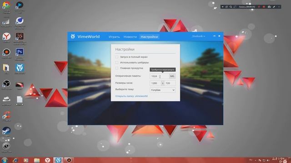The height and width of the screenshot is (163, 291).
Task: Click Bandicam recorder taskbar button
Action: [x=69, y=160]
